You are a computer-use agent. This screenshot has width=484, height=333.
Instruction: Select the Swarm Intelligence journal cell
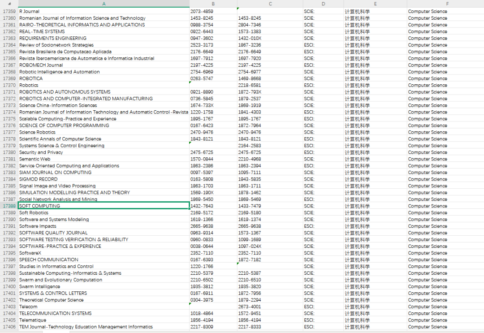[x=104, y=286]
